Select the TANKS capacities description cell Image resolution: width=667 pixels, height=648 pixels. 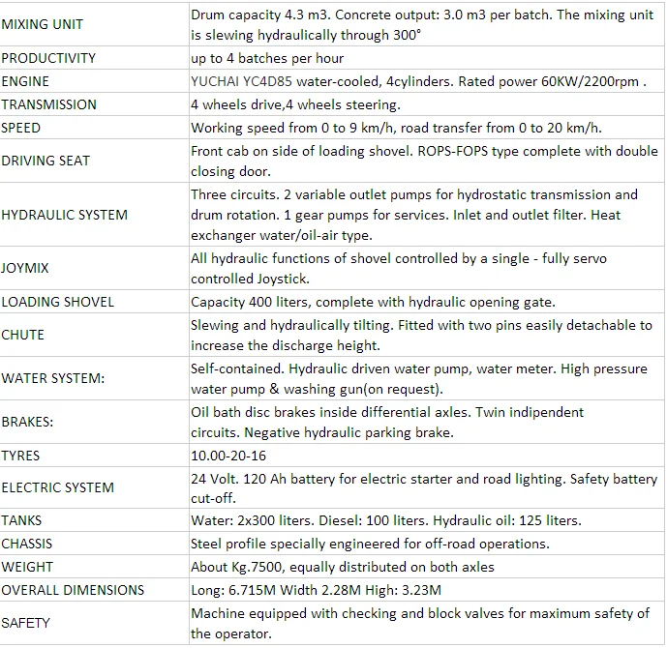coord(385,520)
